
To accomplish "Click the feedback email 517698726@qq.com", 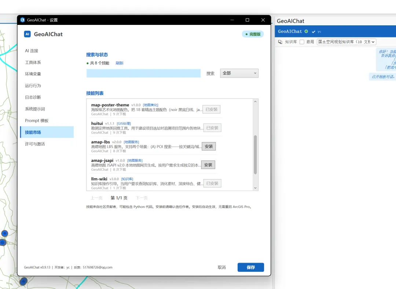I will coord(98,267).
